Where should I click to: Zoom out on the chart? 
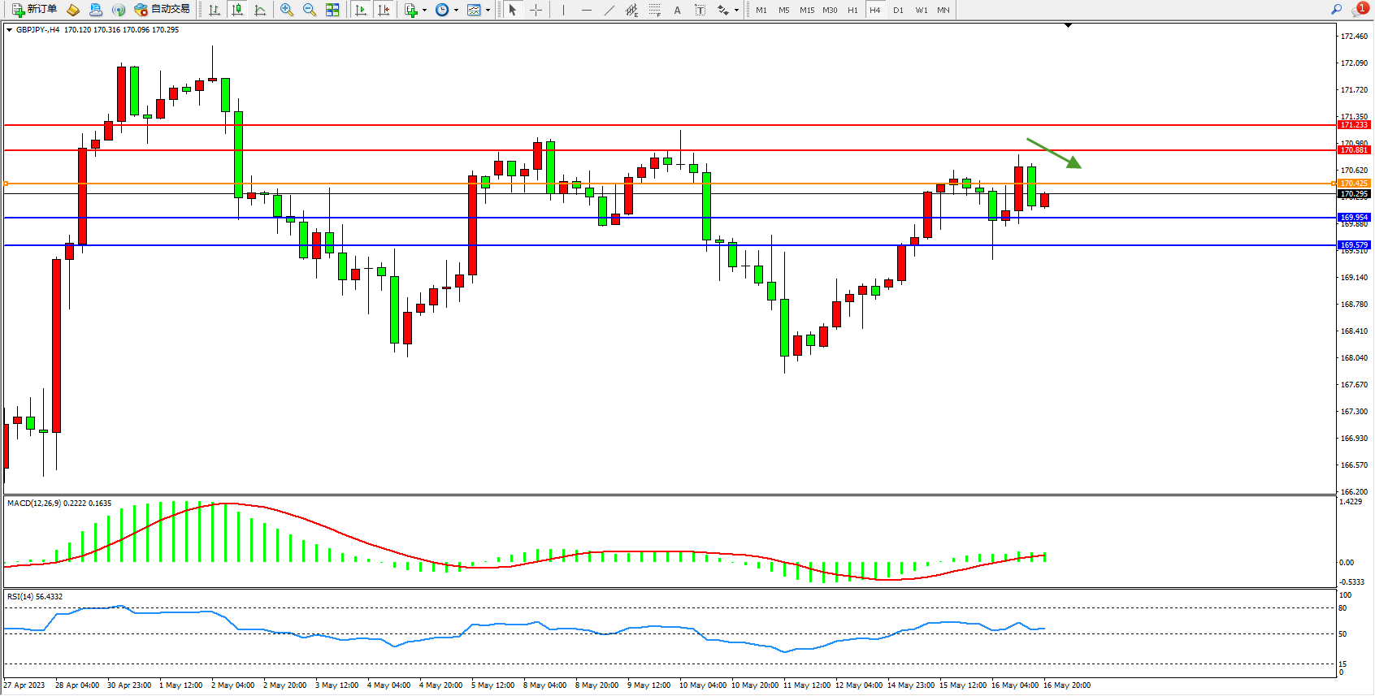310,10
